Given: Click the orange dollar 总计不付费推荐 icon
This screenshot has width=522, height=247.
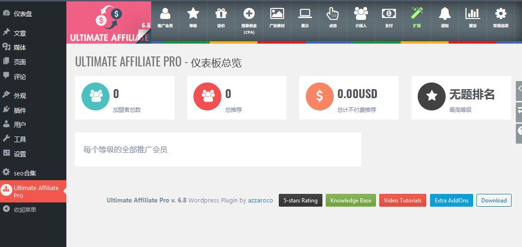Looking at the screenshot, I should tap(320, 97).
